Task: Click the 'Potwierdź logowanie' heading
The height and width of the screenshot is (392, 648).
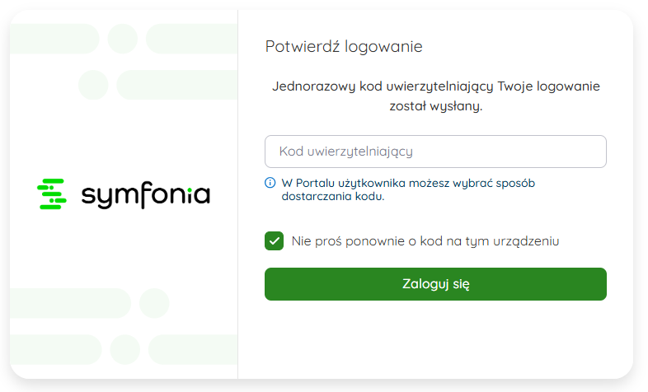Action: (x=344, y=46)
